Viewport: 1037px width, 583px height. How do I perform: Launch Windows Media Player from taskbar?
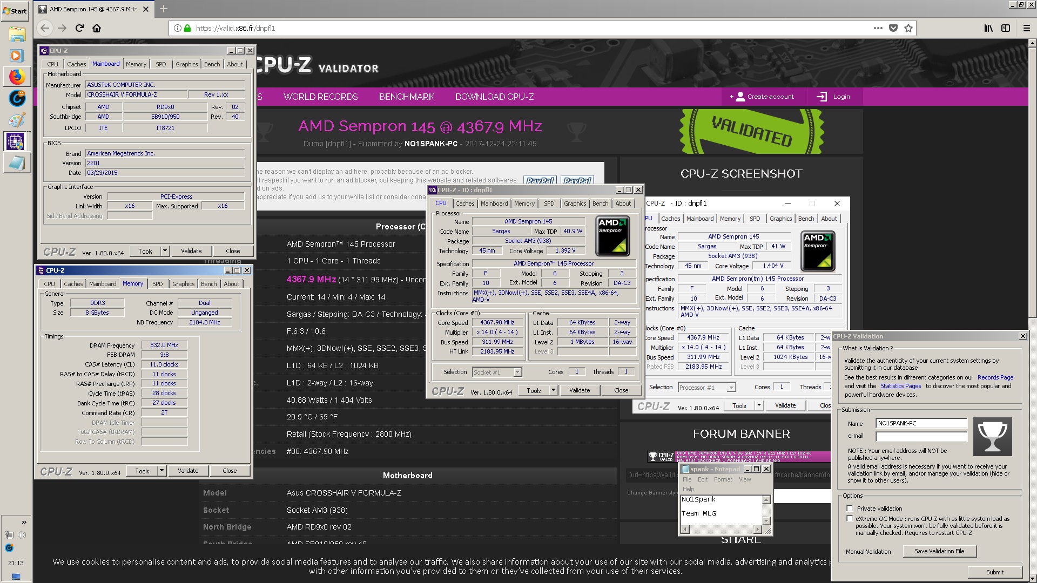pyautogui.click(x=17, y=56)
